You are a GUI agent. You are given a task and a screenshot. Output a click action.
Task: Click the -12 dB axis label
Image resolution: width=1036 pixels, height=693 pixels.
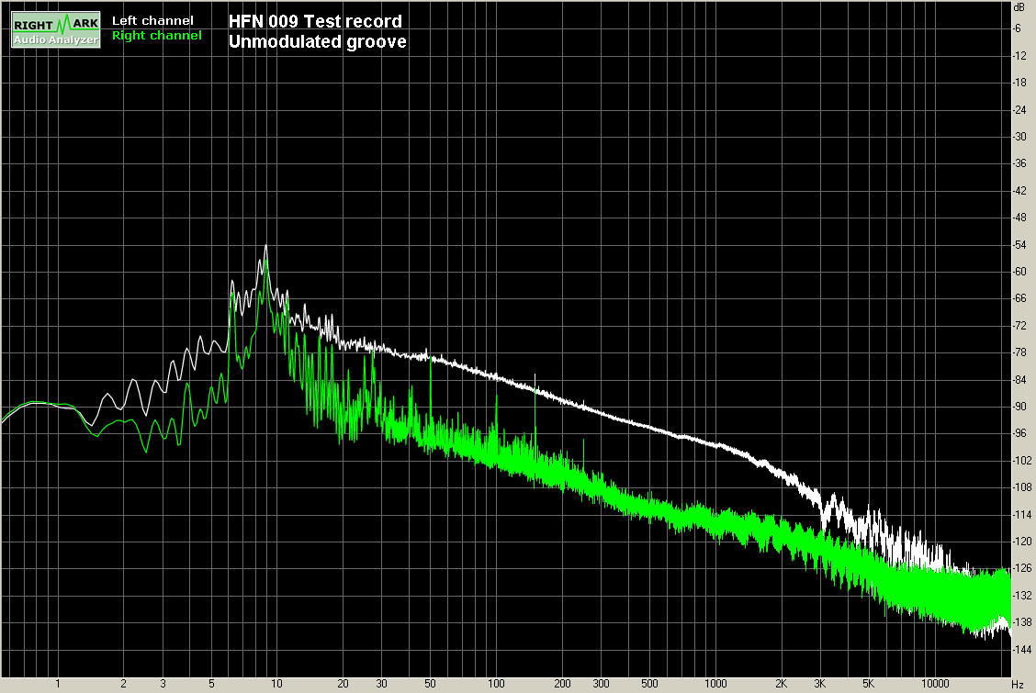coord(1019,55)
